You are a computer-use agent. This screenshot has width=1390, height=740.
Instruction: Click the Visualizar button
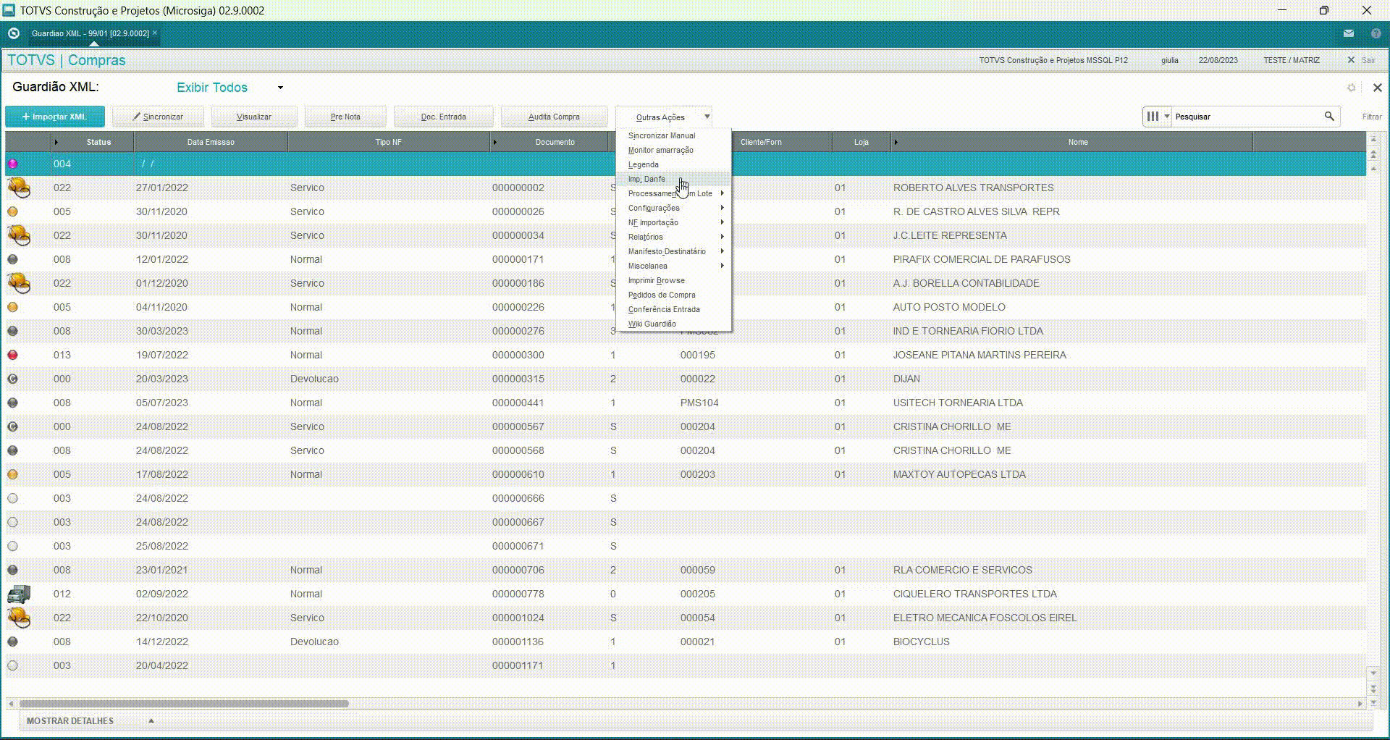tap(254, 117)
